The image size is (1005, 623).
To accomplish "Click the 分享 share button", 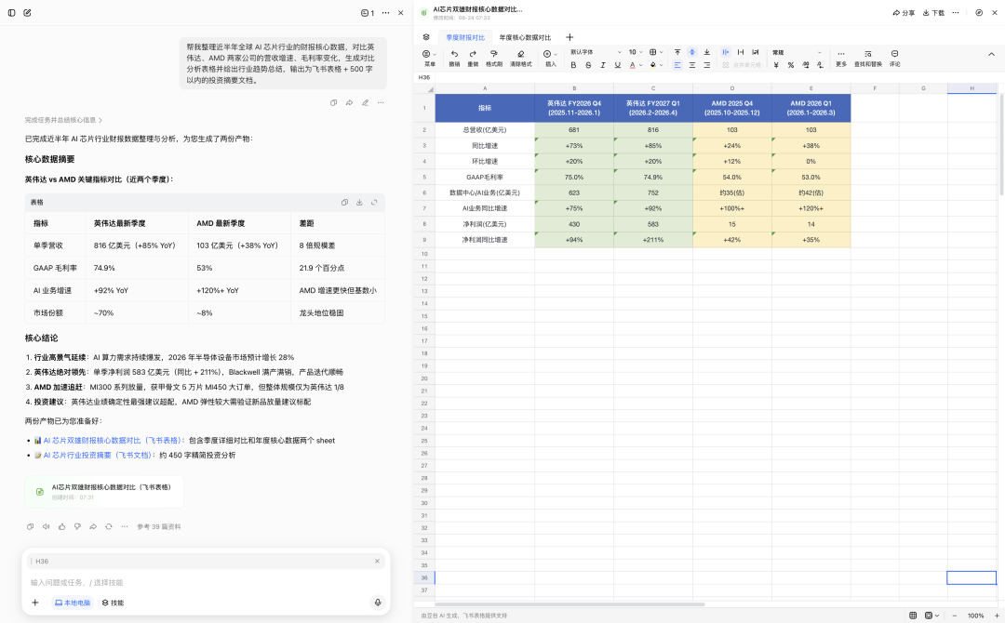I will coord(904,13).
